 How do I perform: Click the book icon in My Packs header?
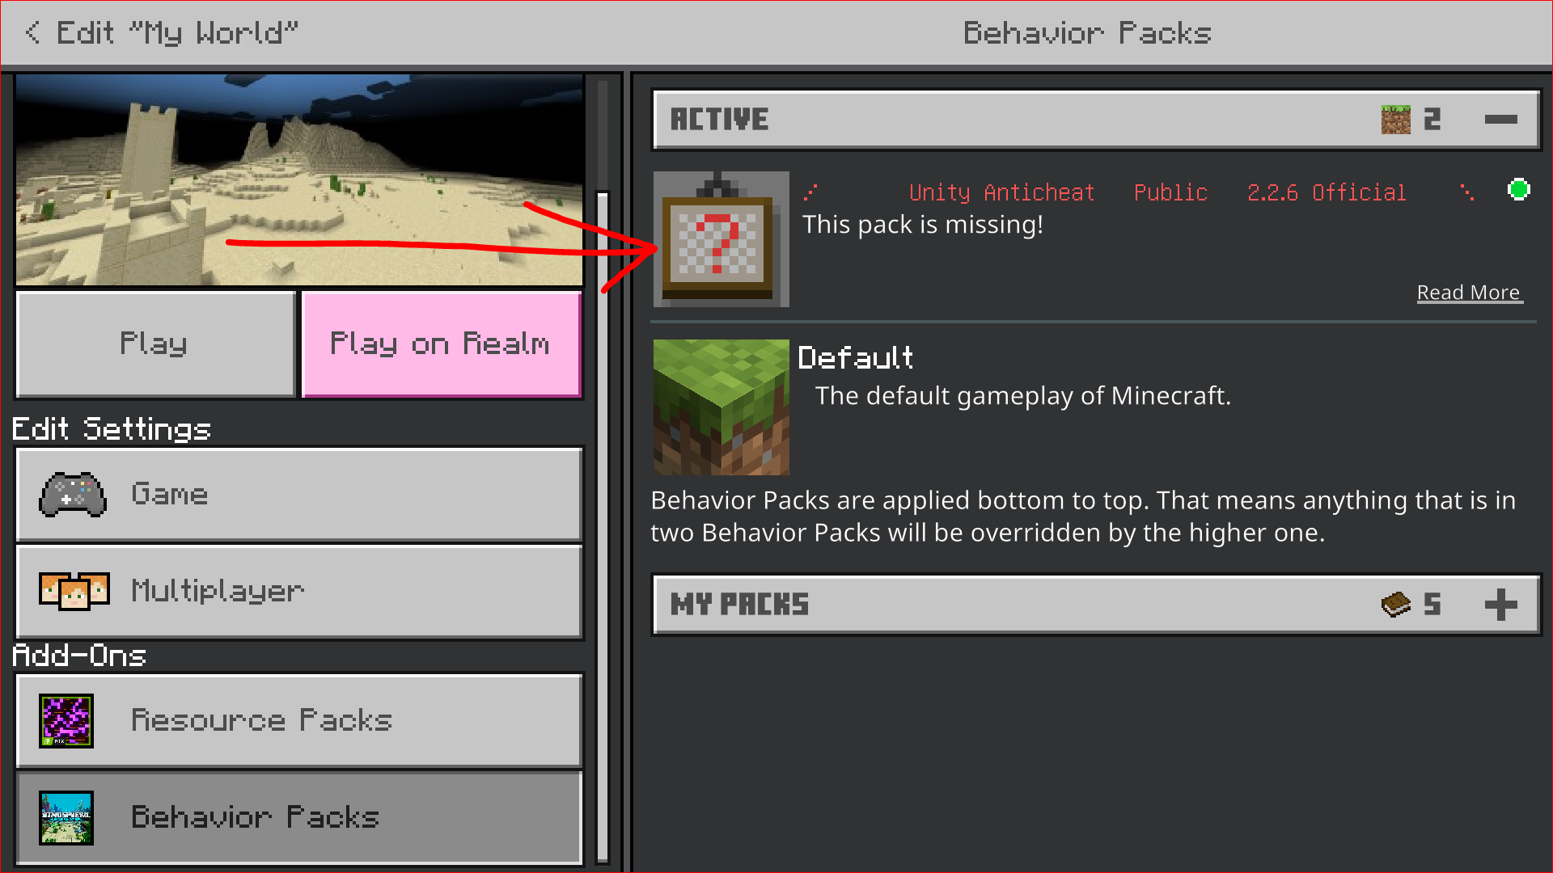(1395, 604)
